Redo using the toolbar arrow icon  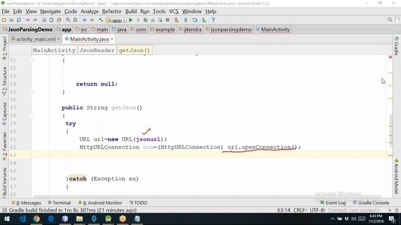[x=35, y=20]
